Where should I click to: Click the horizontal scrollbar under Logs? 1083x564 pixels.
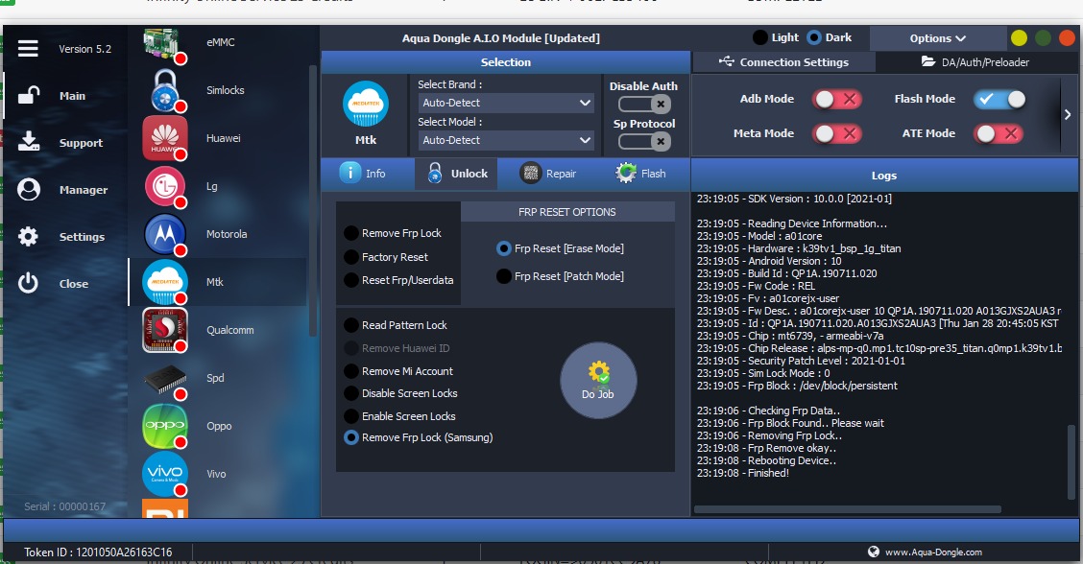click(848, 509)
